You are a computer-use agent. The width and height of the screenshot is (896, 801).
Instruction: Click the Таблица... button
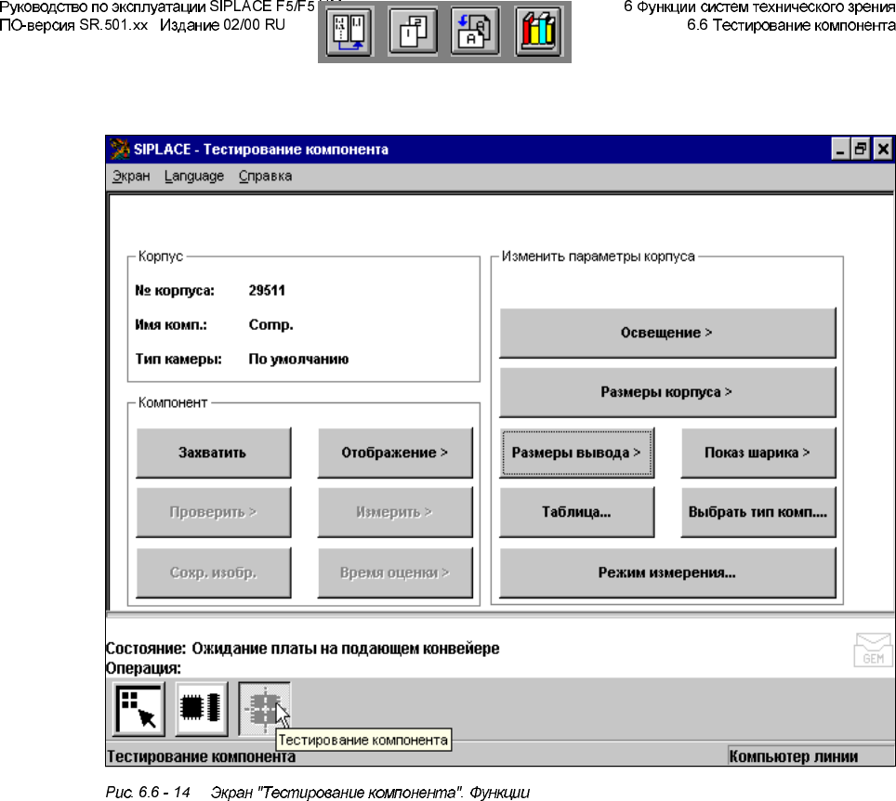[x=576, y=512]
